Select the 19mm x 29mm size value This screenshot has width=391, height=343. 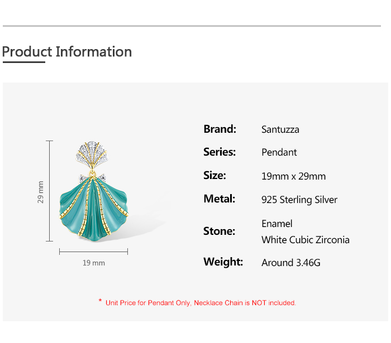[293, 176]
